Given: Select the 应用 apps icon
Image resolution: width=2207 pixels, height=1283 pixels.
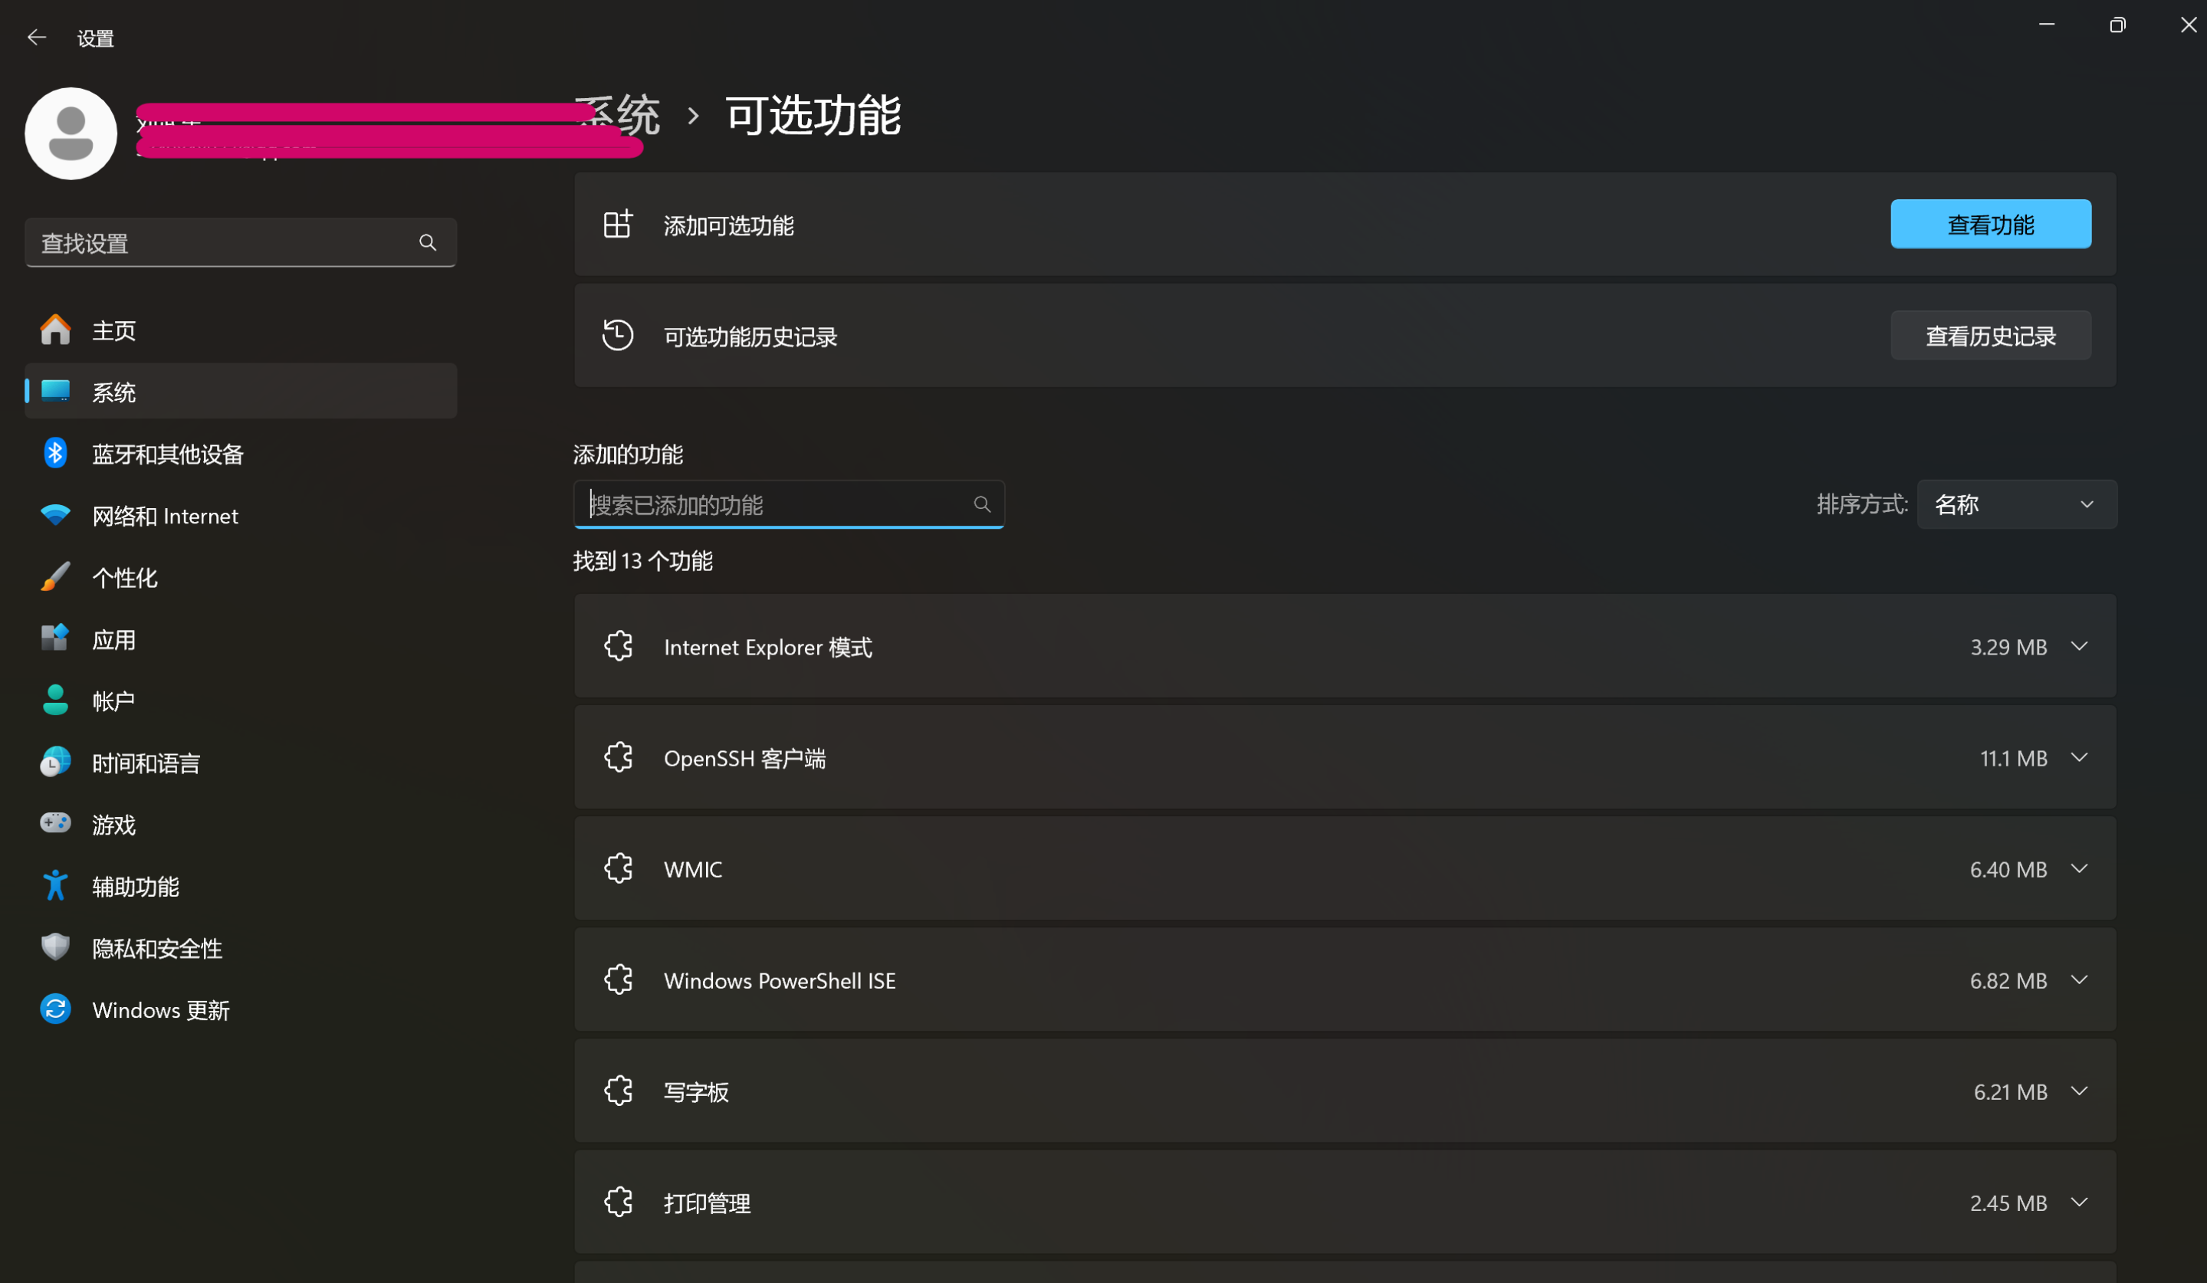Looking at the screenshot, I should click(x=54, y=638).
